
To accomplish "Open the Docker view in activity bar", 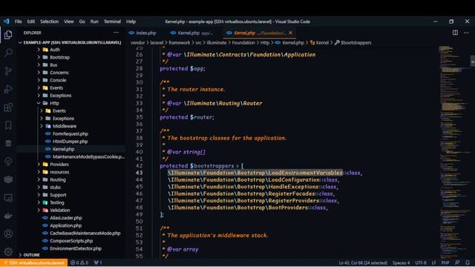I will [8, 216].
